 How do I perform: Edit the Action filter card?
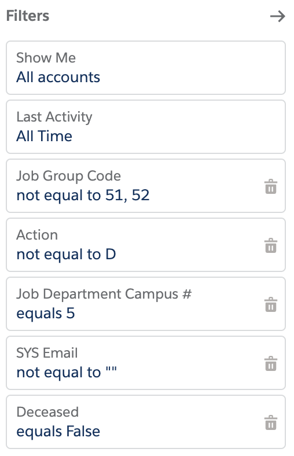pos(146,245)
